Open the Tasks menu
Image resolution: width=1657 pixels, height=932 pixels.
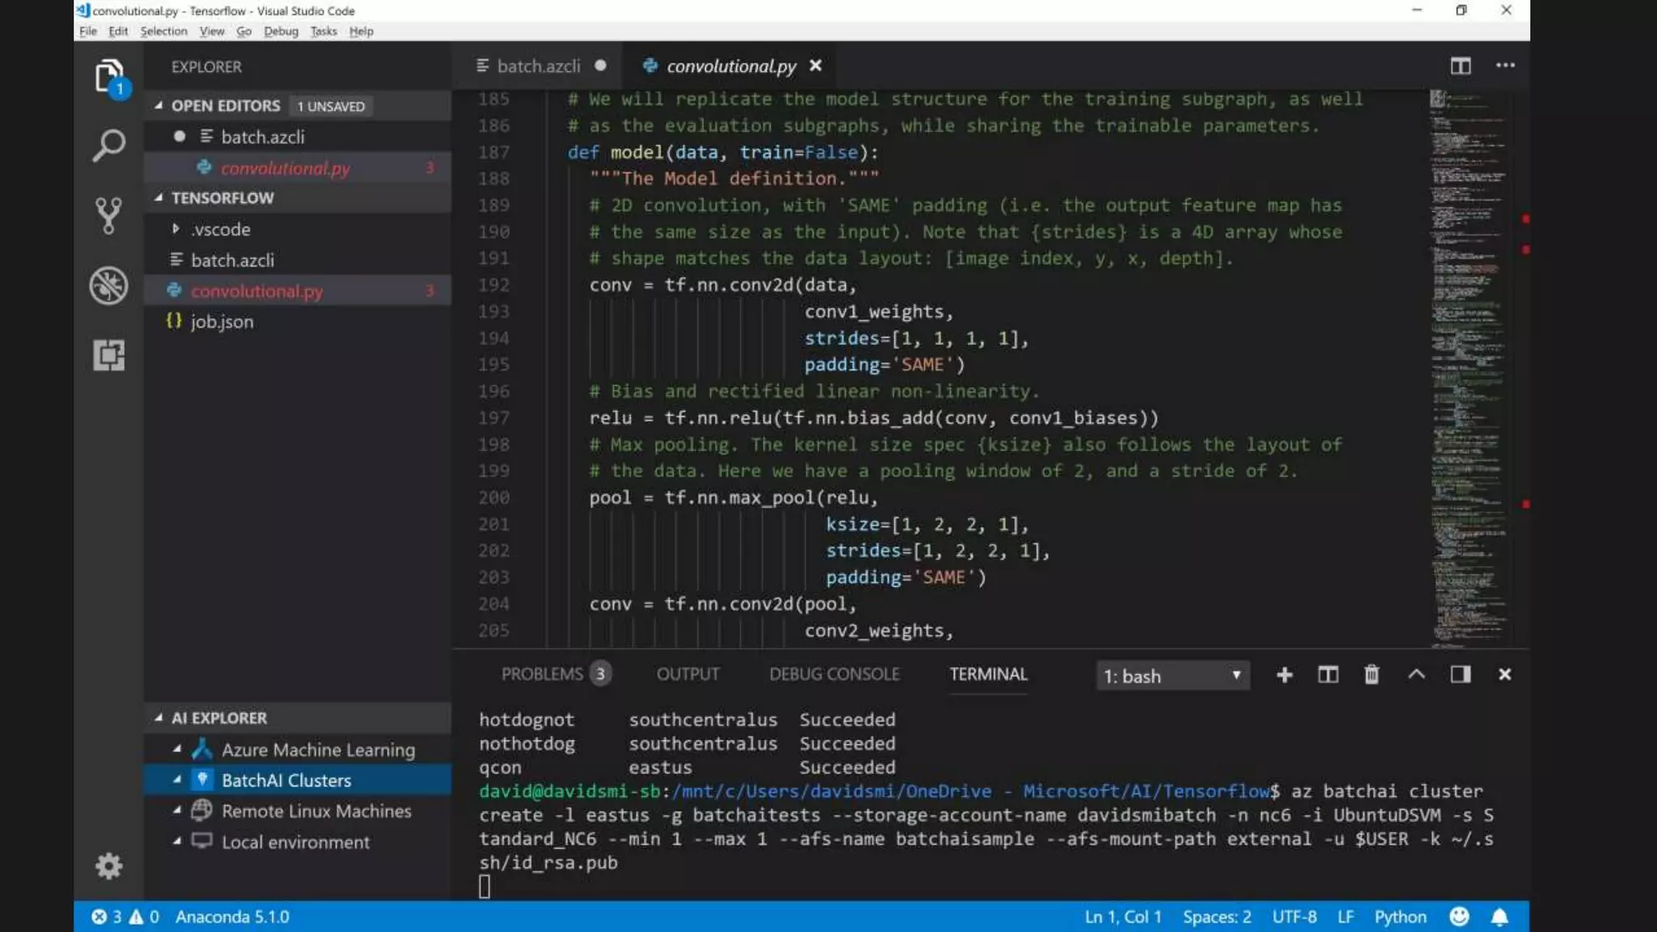pos(324,31)
